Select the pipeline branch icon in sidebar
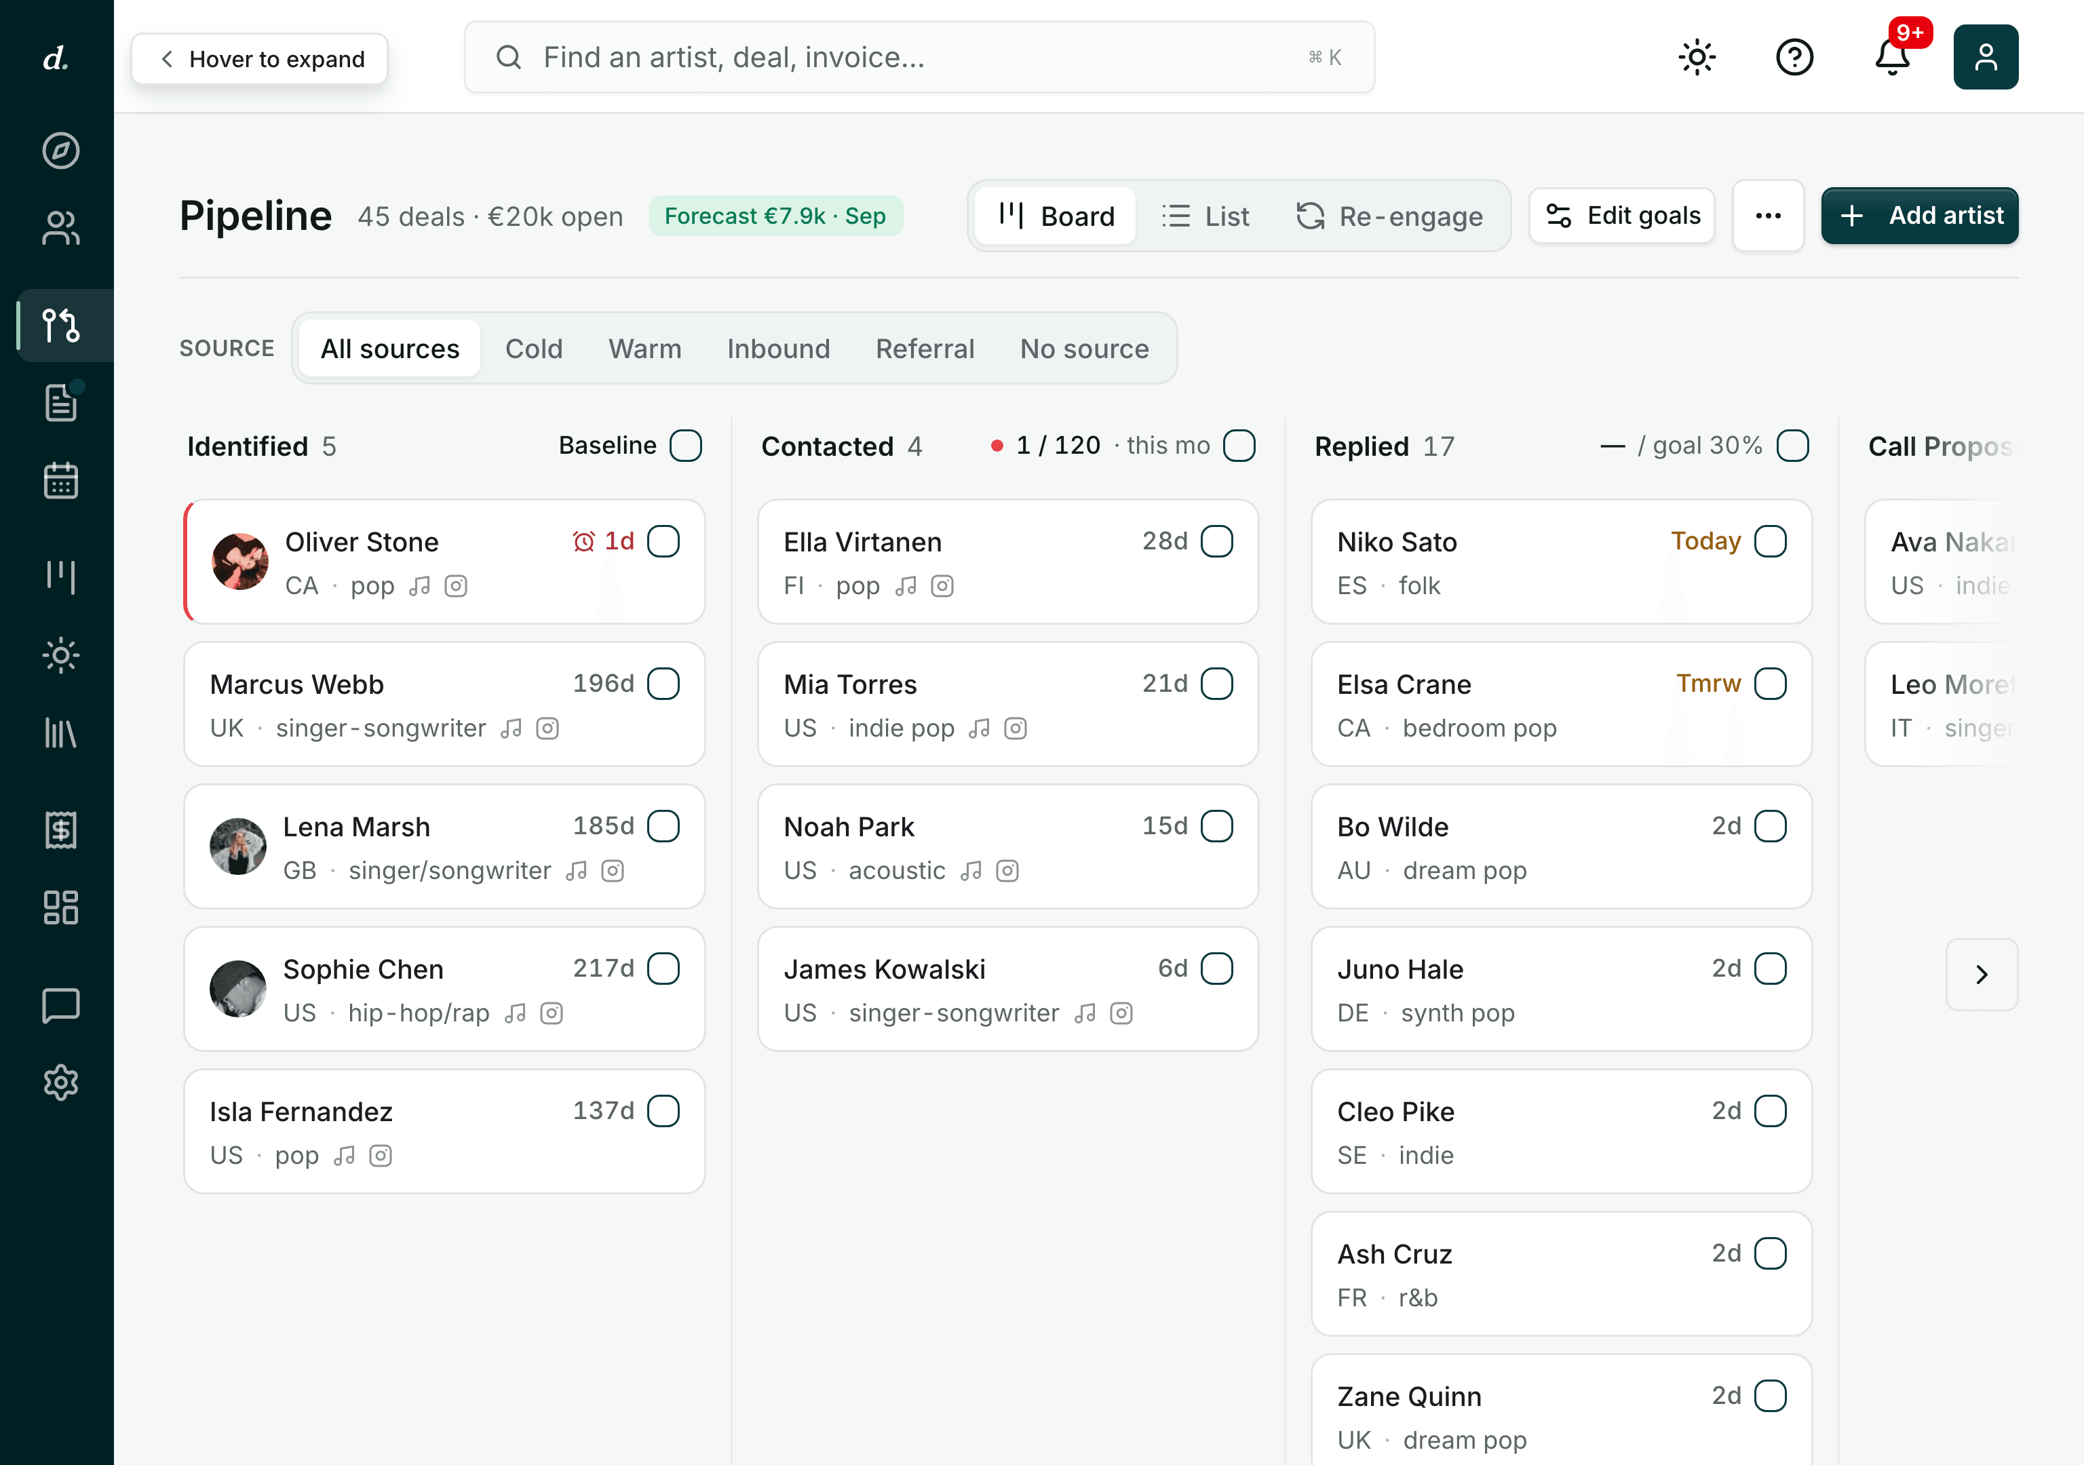 [61, 325]
